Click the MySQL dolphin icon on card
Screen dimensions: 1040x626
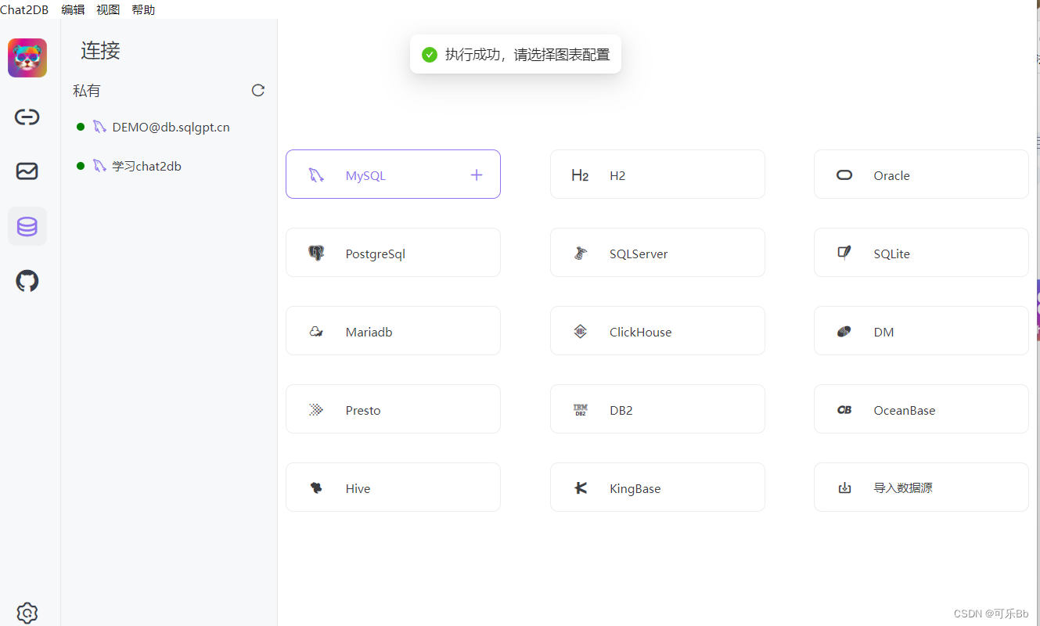pos(316,175)
